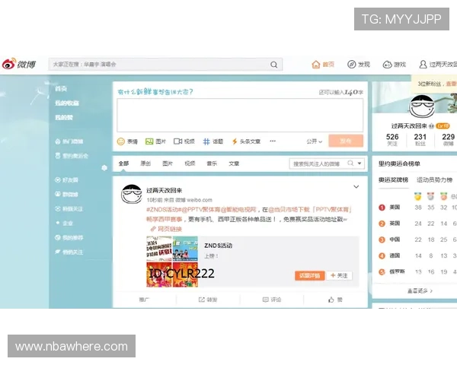Open 热门微博 flame icon item in sidebar
The width and height of the screenshot is (457, 365).
tap(69, 141)
